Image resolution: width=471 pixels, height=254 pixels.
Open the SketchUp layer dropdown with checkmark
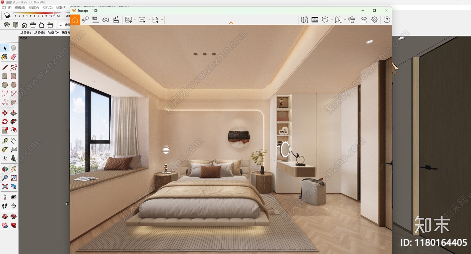(x=64, y=25)
